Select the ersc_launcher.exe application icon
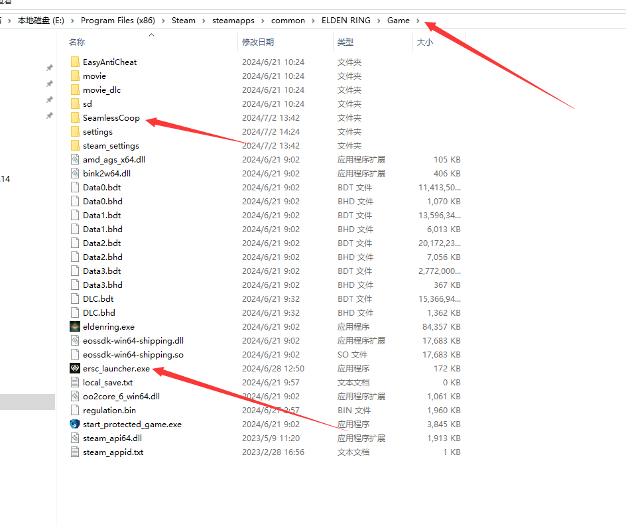The width and height of the screenshot is (626, 526). (75, 369)
